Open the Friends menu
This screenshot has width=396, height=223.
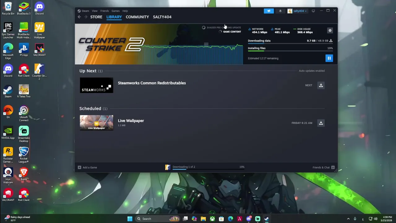point(105,11)
